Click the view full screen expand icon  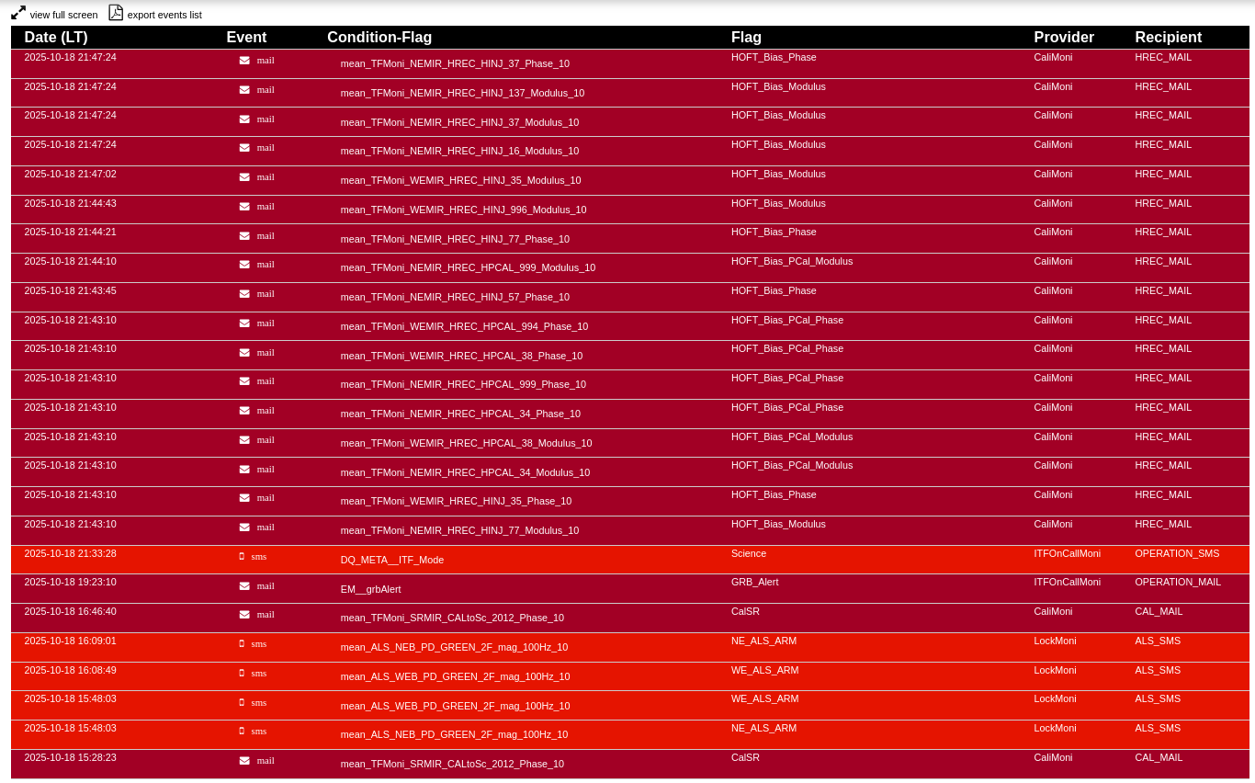click(18, 13)
